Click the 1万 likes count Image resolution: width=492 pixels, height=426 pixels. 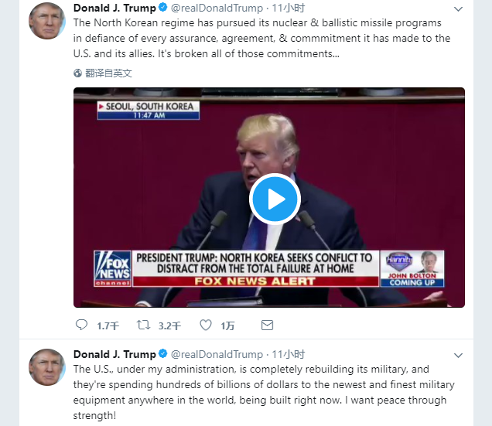[x=227, y=326]
